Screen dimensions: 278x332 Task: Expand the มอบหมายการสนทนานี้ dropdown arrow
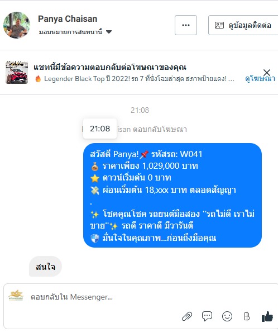109,32
